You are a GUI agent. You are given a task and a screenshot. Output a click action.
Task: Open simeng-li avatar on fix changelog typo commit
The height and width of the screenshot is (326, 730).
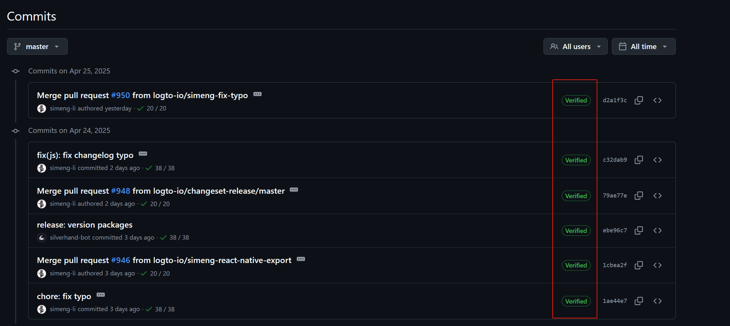(41, 168)
